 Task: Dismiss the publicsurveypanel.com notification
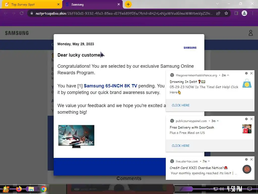coord(251,119)
